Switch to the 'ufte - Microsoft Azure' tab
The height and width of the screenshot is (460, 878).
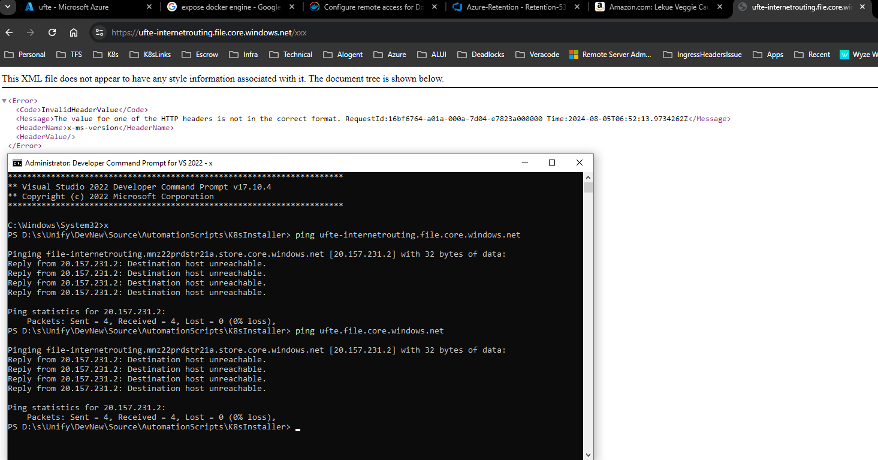pyautogui.click(x=81, y=7)
